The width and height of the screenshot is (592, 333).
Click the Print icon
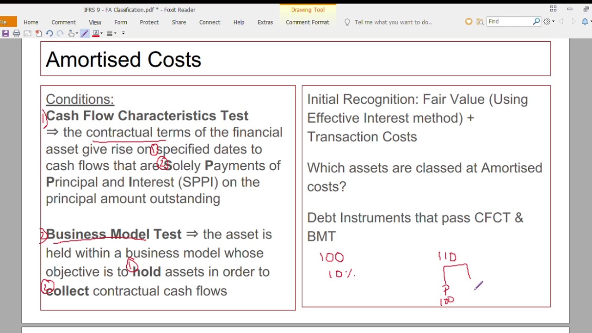pos(16,33)
